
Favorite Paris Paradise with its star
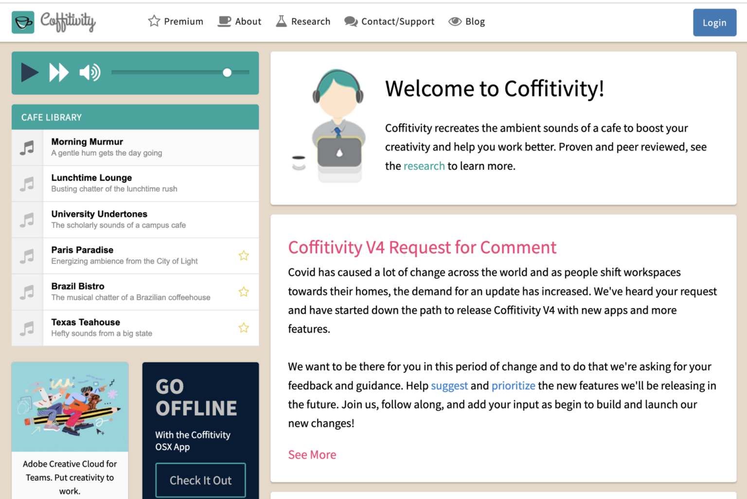[244, 255]
